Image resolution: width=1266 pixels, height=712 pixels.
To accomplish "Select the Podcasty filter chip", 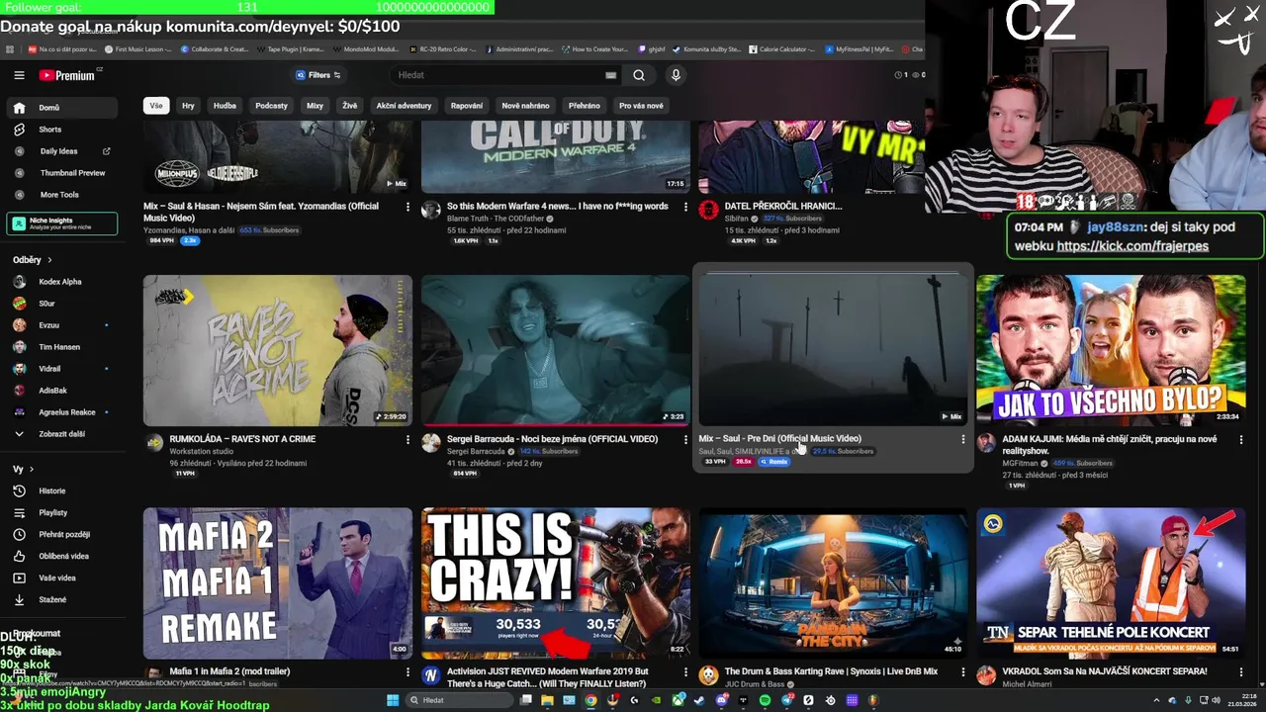I will point(271,106).
